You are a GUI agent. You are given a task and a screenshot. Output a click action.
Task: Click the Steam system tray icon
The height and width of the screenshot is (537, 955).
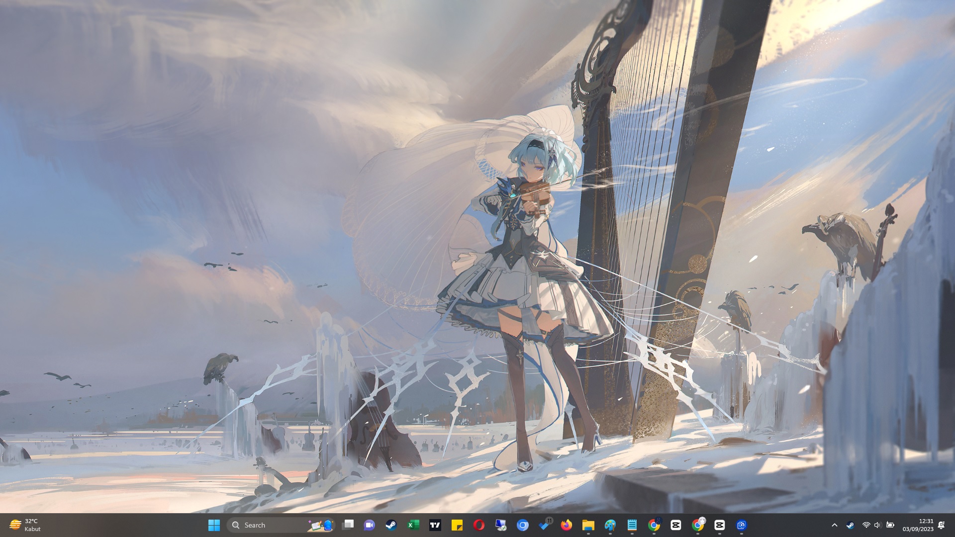coord(851,525)
